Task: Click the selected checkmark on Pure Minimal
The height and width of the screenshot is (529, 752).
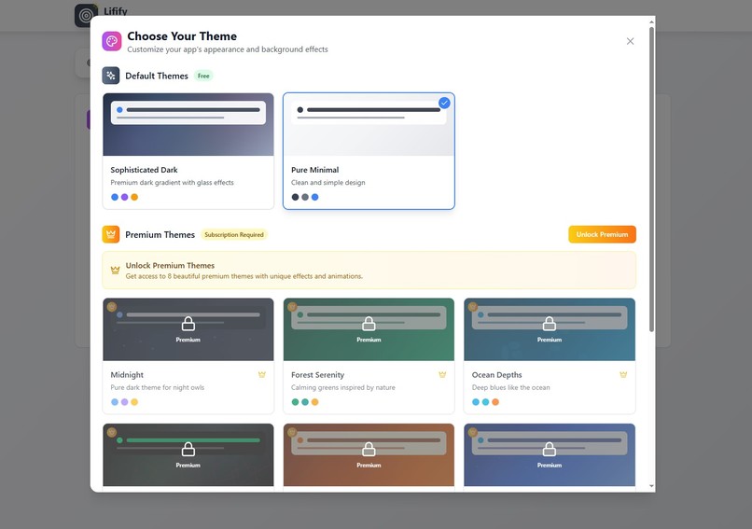Action: [445, 103]
